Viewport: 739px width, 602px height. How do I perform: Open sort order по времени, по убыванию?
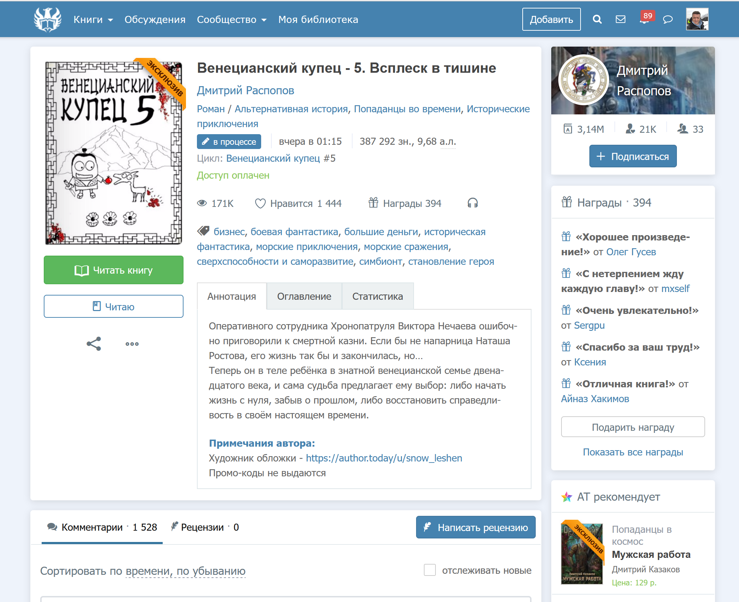click(185, 571)
